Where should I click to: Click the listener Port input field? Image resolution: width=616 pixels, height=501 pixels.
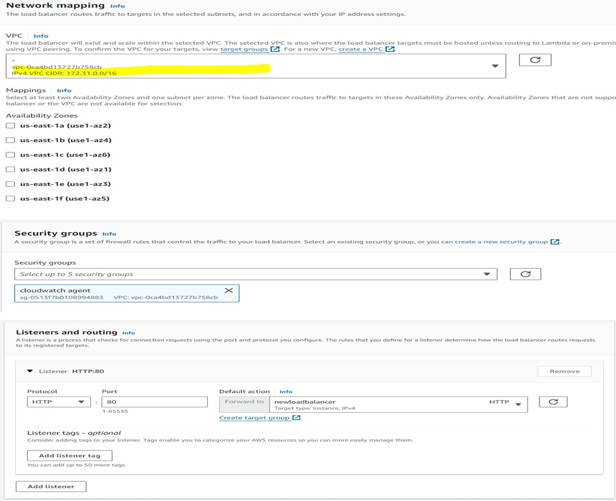tap(155, 402)
